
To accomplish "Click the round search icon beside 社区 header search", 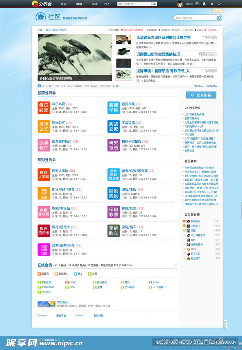I will (x=219, y=18).
